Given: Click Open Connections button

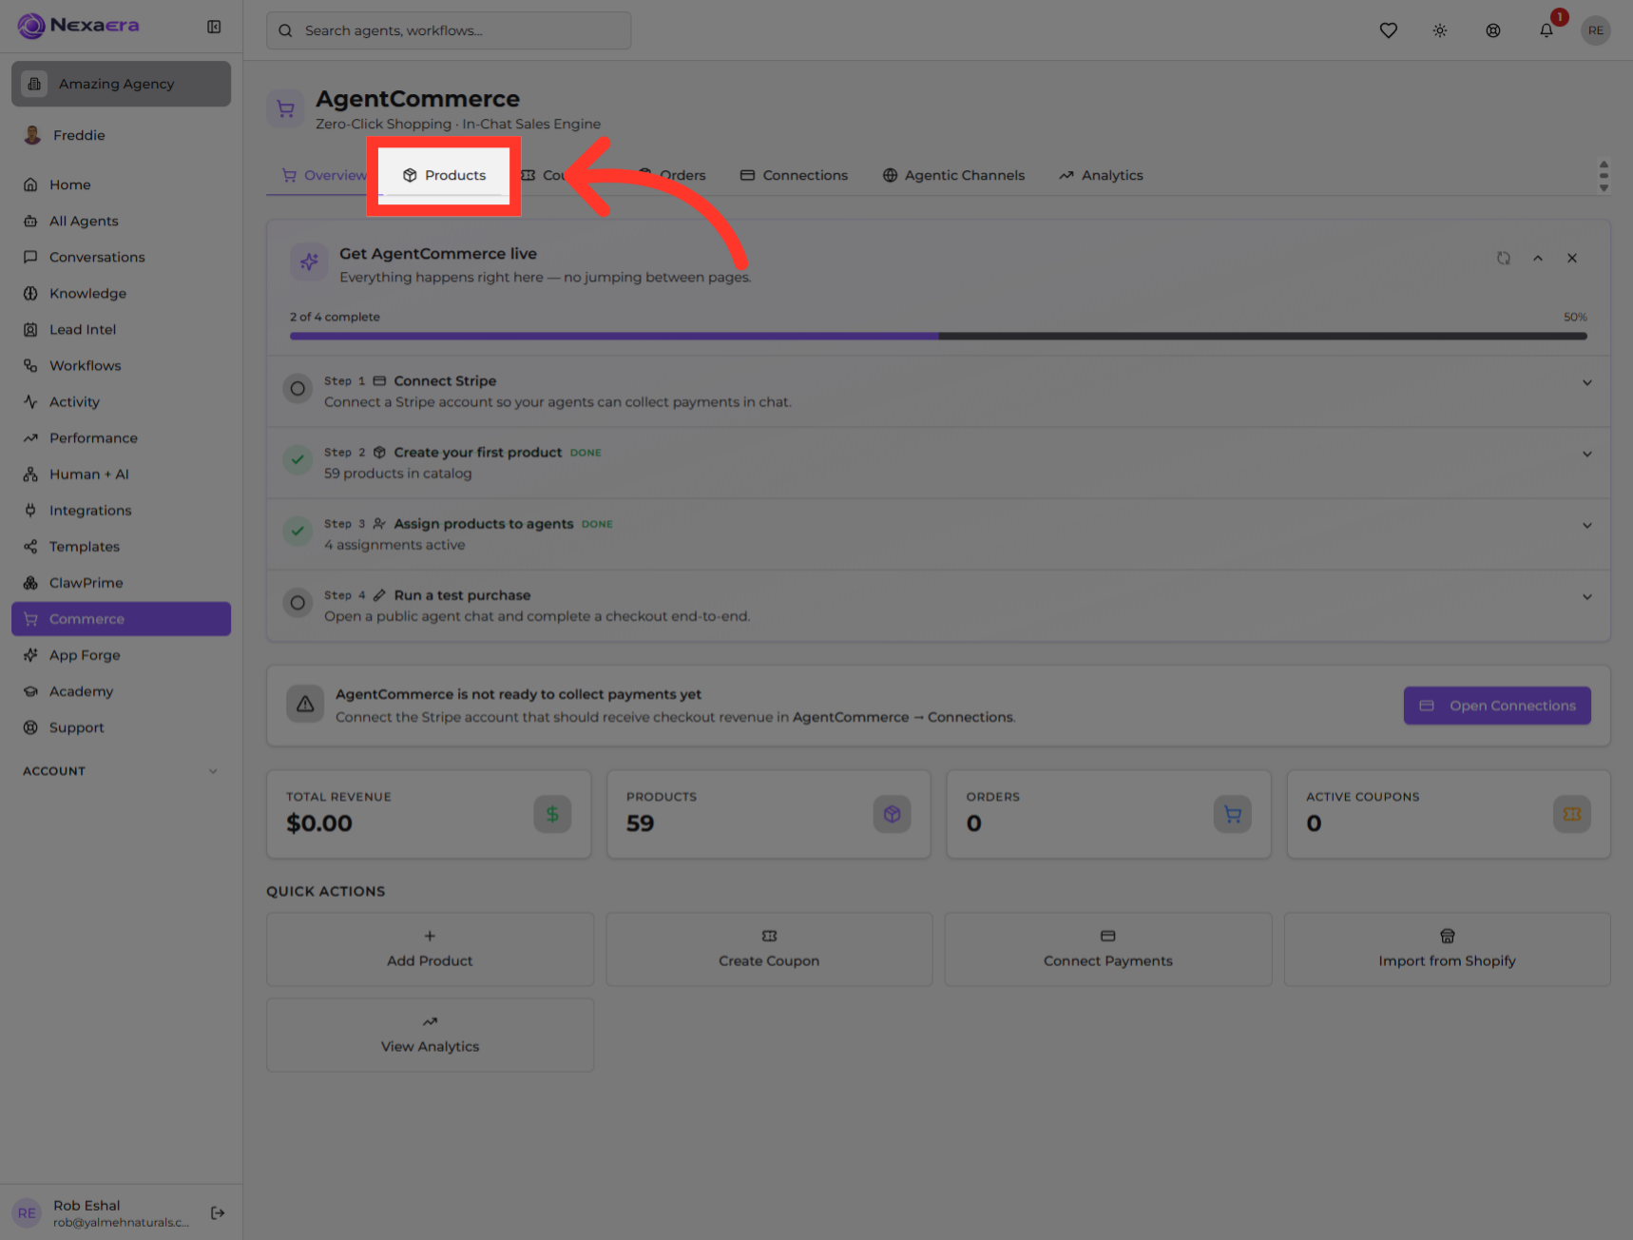Looking at the screenshot, I should tap(1497, 706).
